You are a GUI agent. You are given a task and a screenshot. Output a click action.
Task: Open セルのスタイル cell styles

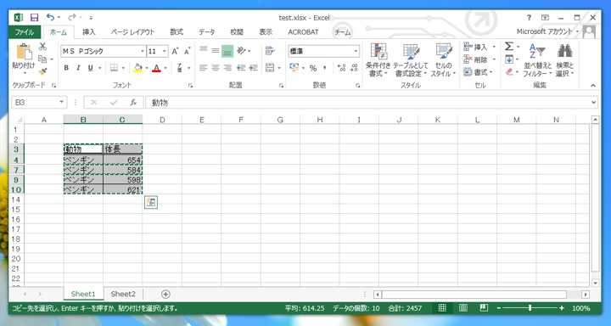click(443, 59)
